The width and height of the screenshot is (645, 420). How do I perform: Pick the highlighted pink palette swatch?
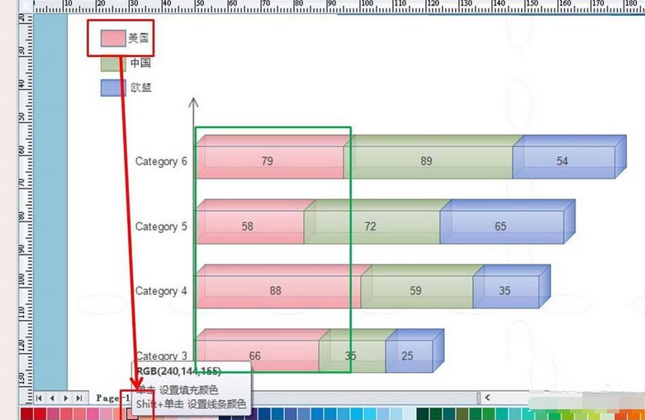pos(132,414)
